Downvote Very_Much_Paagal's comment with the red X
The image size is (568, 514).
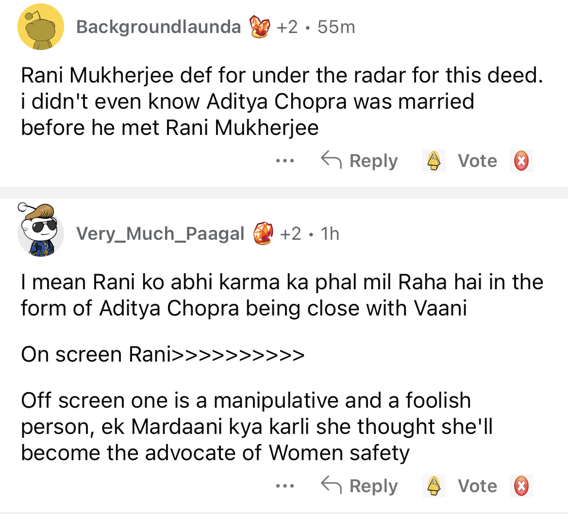521,485
